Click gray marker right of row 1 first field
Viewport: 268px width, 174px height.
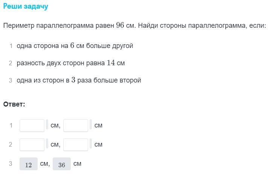click(x=47, y=124)
